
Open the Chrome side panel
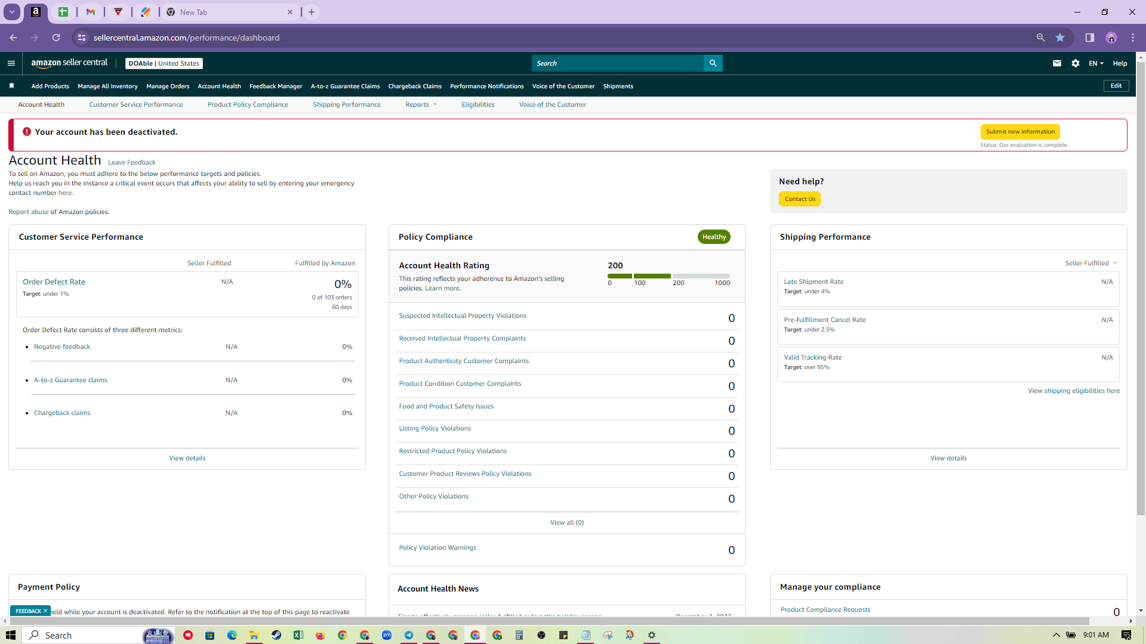[1089, 38]
